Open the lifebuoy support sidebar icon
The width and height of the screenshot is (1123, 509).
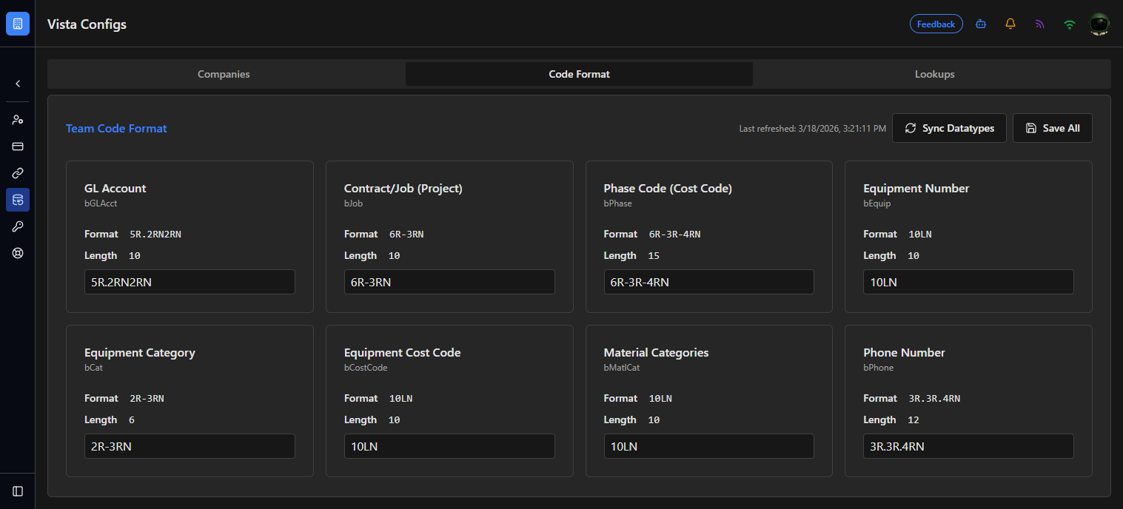point(18,253)
